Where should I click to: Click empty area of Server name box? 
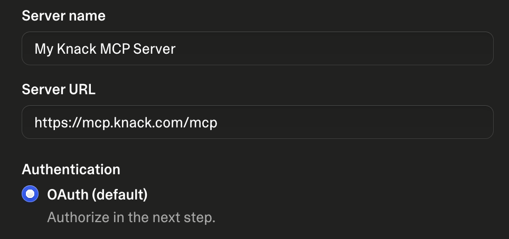click(x=334, y=48)
